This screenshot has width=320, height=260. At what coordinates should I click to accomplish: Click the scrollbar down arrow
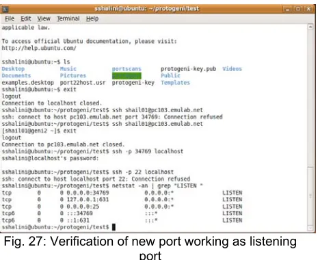point(310,228)
